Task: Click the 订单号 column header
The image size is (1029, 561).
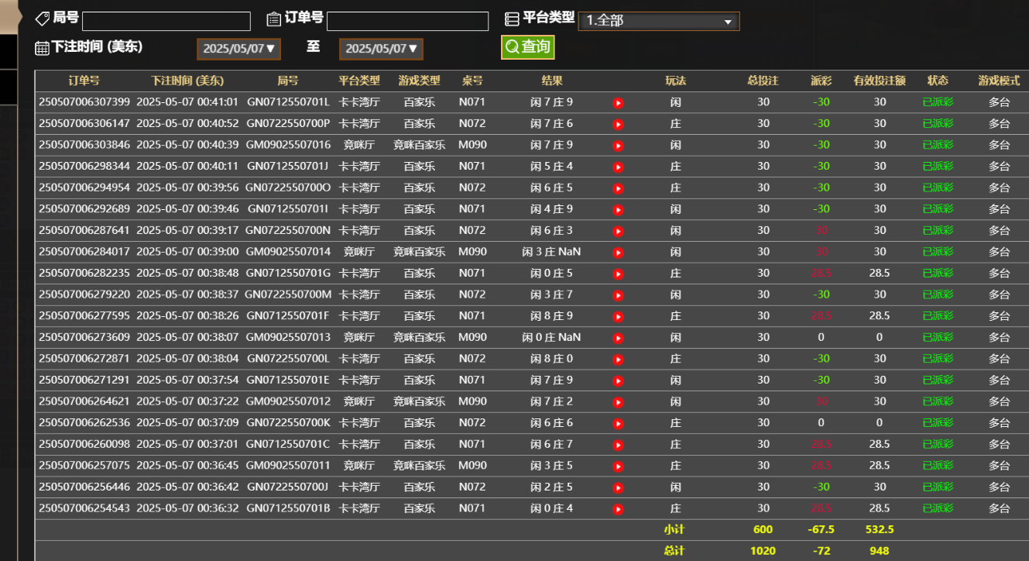Action: click(x=84, y=81)
